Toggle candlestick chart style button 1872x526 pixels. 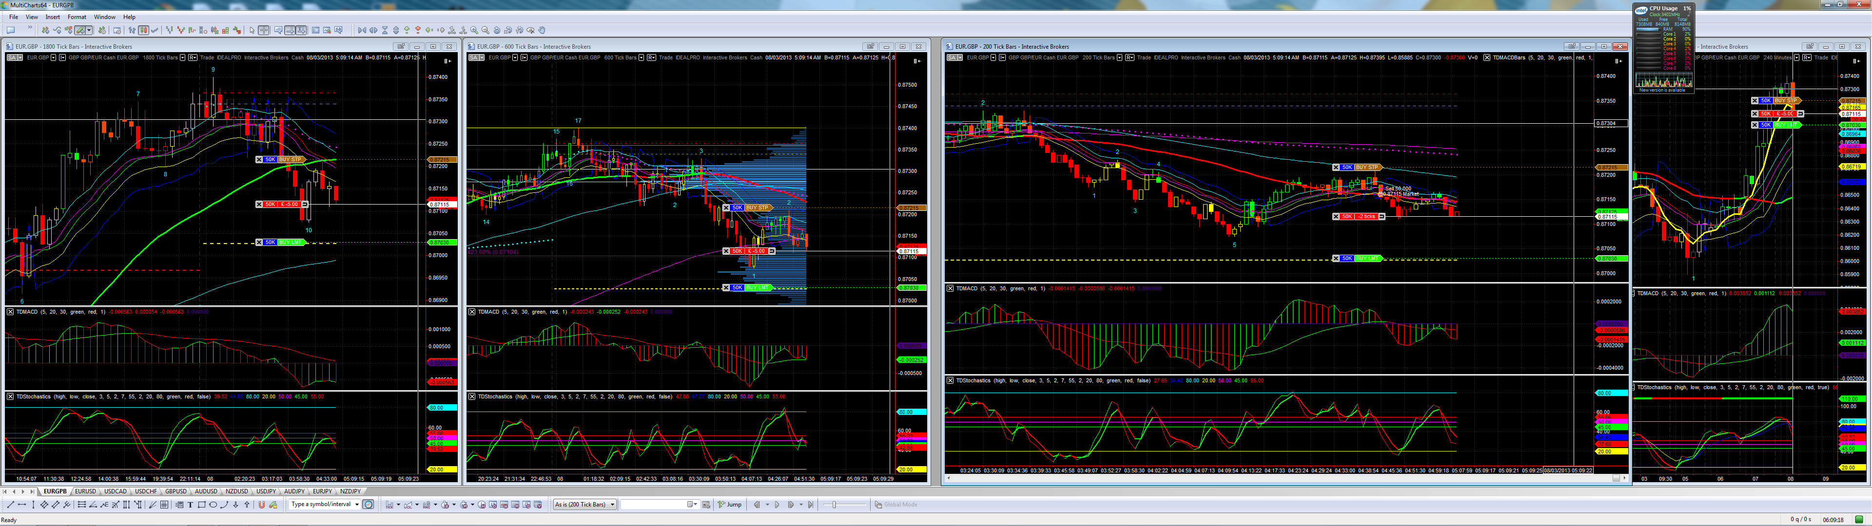[x=143, y=31]
